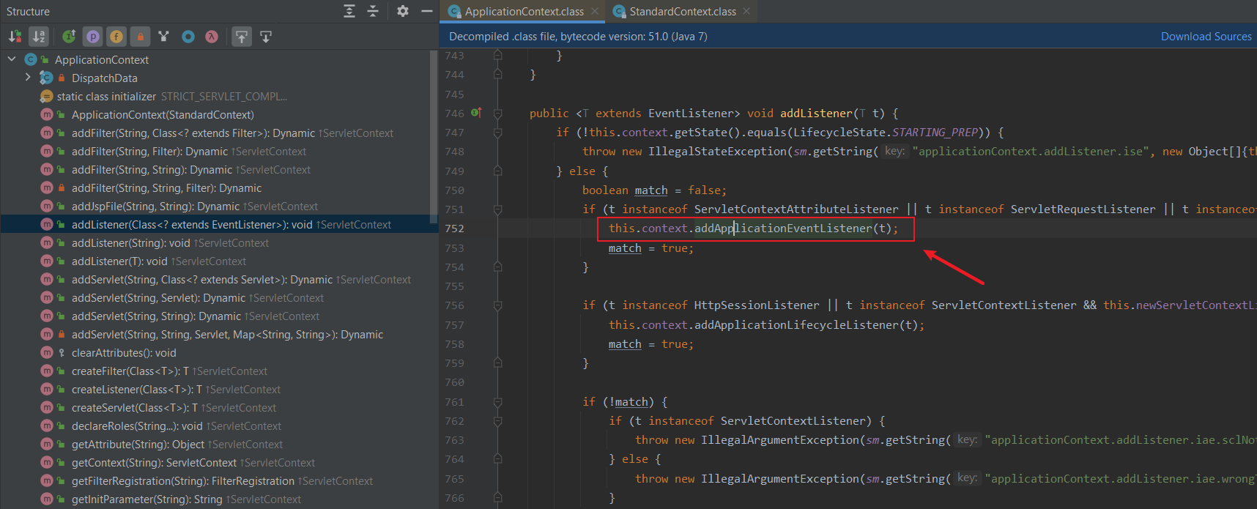The height and width of the screenshot is (509, 1257).
Task: Expand DispatchData tree node
Action: pyautogui.click(x=28, y=78)
